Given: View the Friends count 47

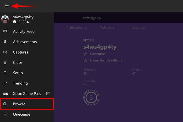Looking at the screenshot, I should (x=134, y=73).
